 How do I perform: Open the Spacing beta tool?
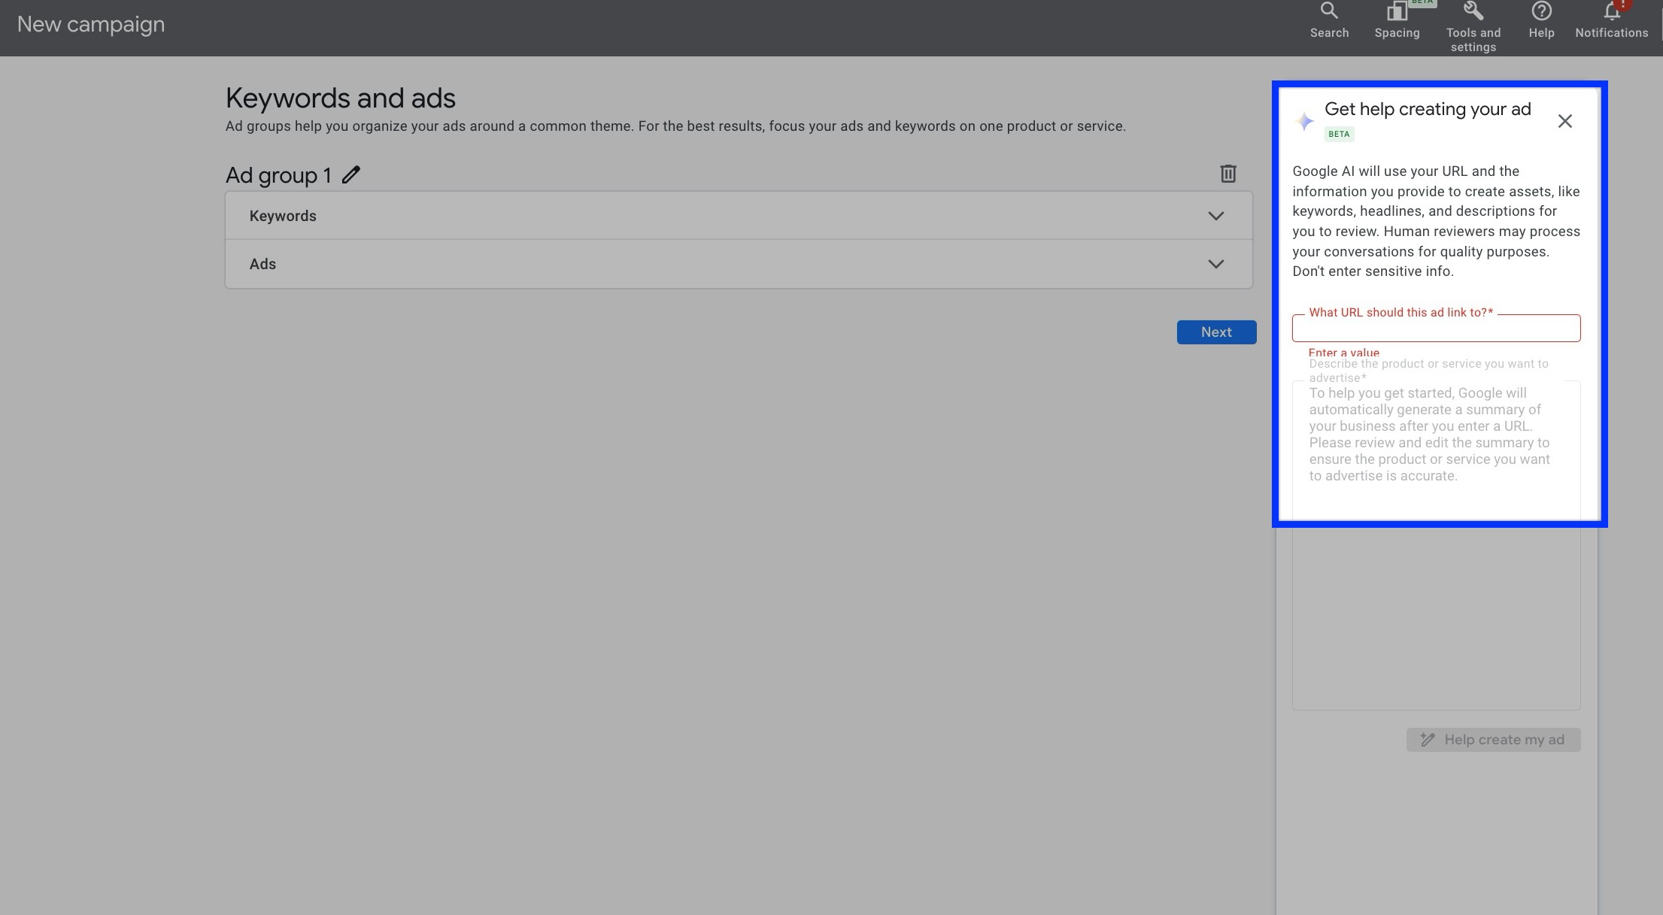coord(1397,21)
